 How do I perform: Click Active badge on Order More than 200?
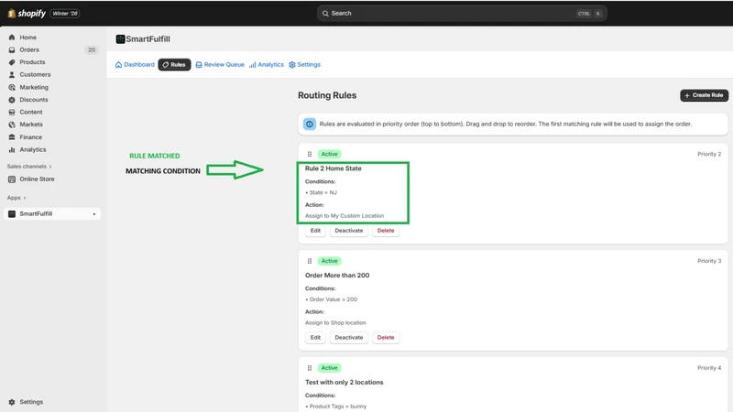329,261
